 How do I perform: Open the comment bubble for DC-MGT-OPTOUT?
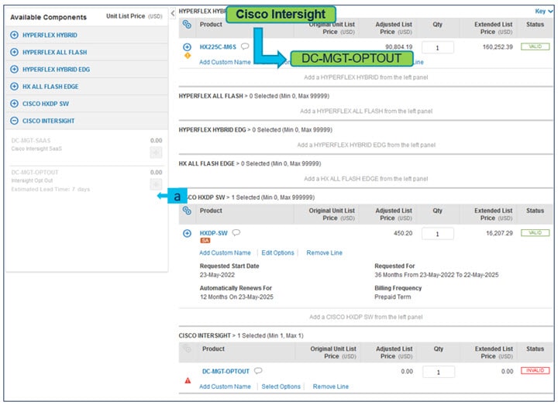click(x=258, y=371)
